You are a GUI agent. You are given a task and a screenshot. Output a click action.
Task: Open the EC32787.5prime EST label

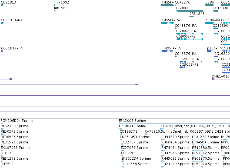[x=134, y=142]
